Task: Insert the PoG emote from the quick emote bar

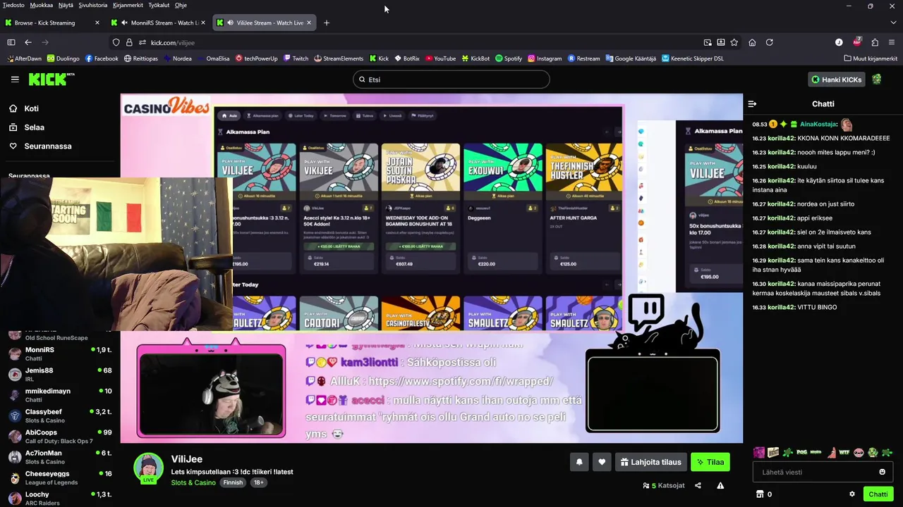Action: click(x=802, y=452)
